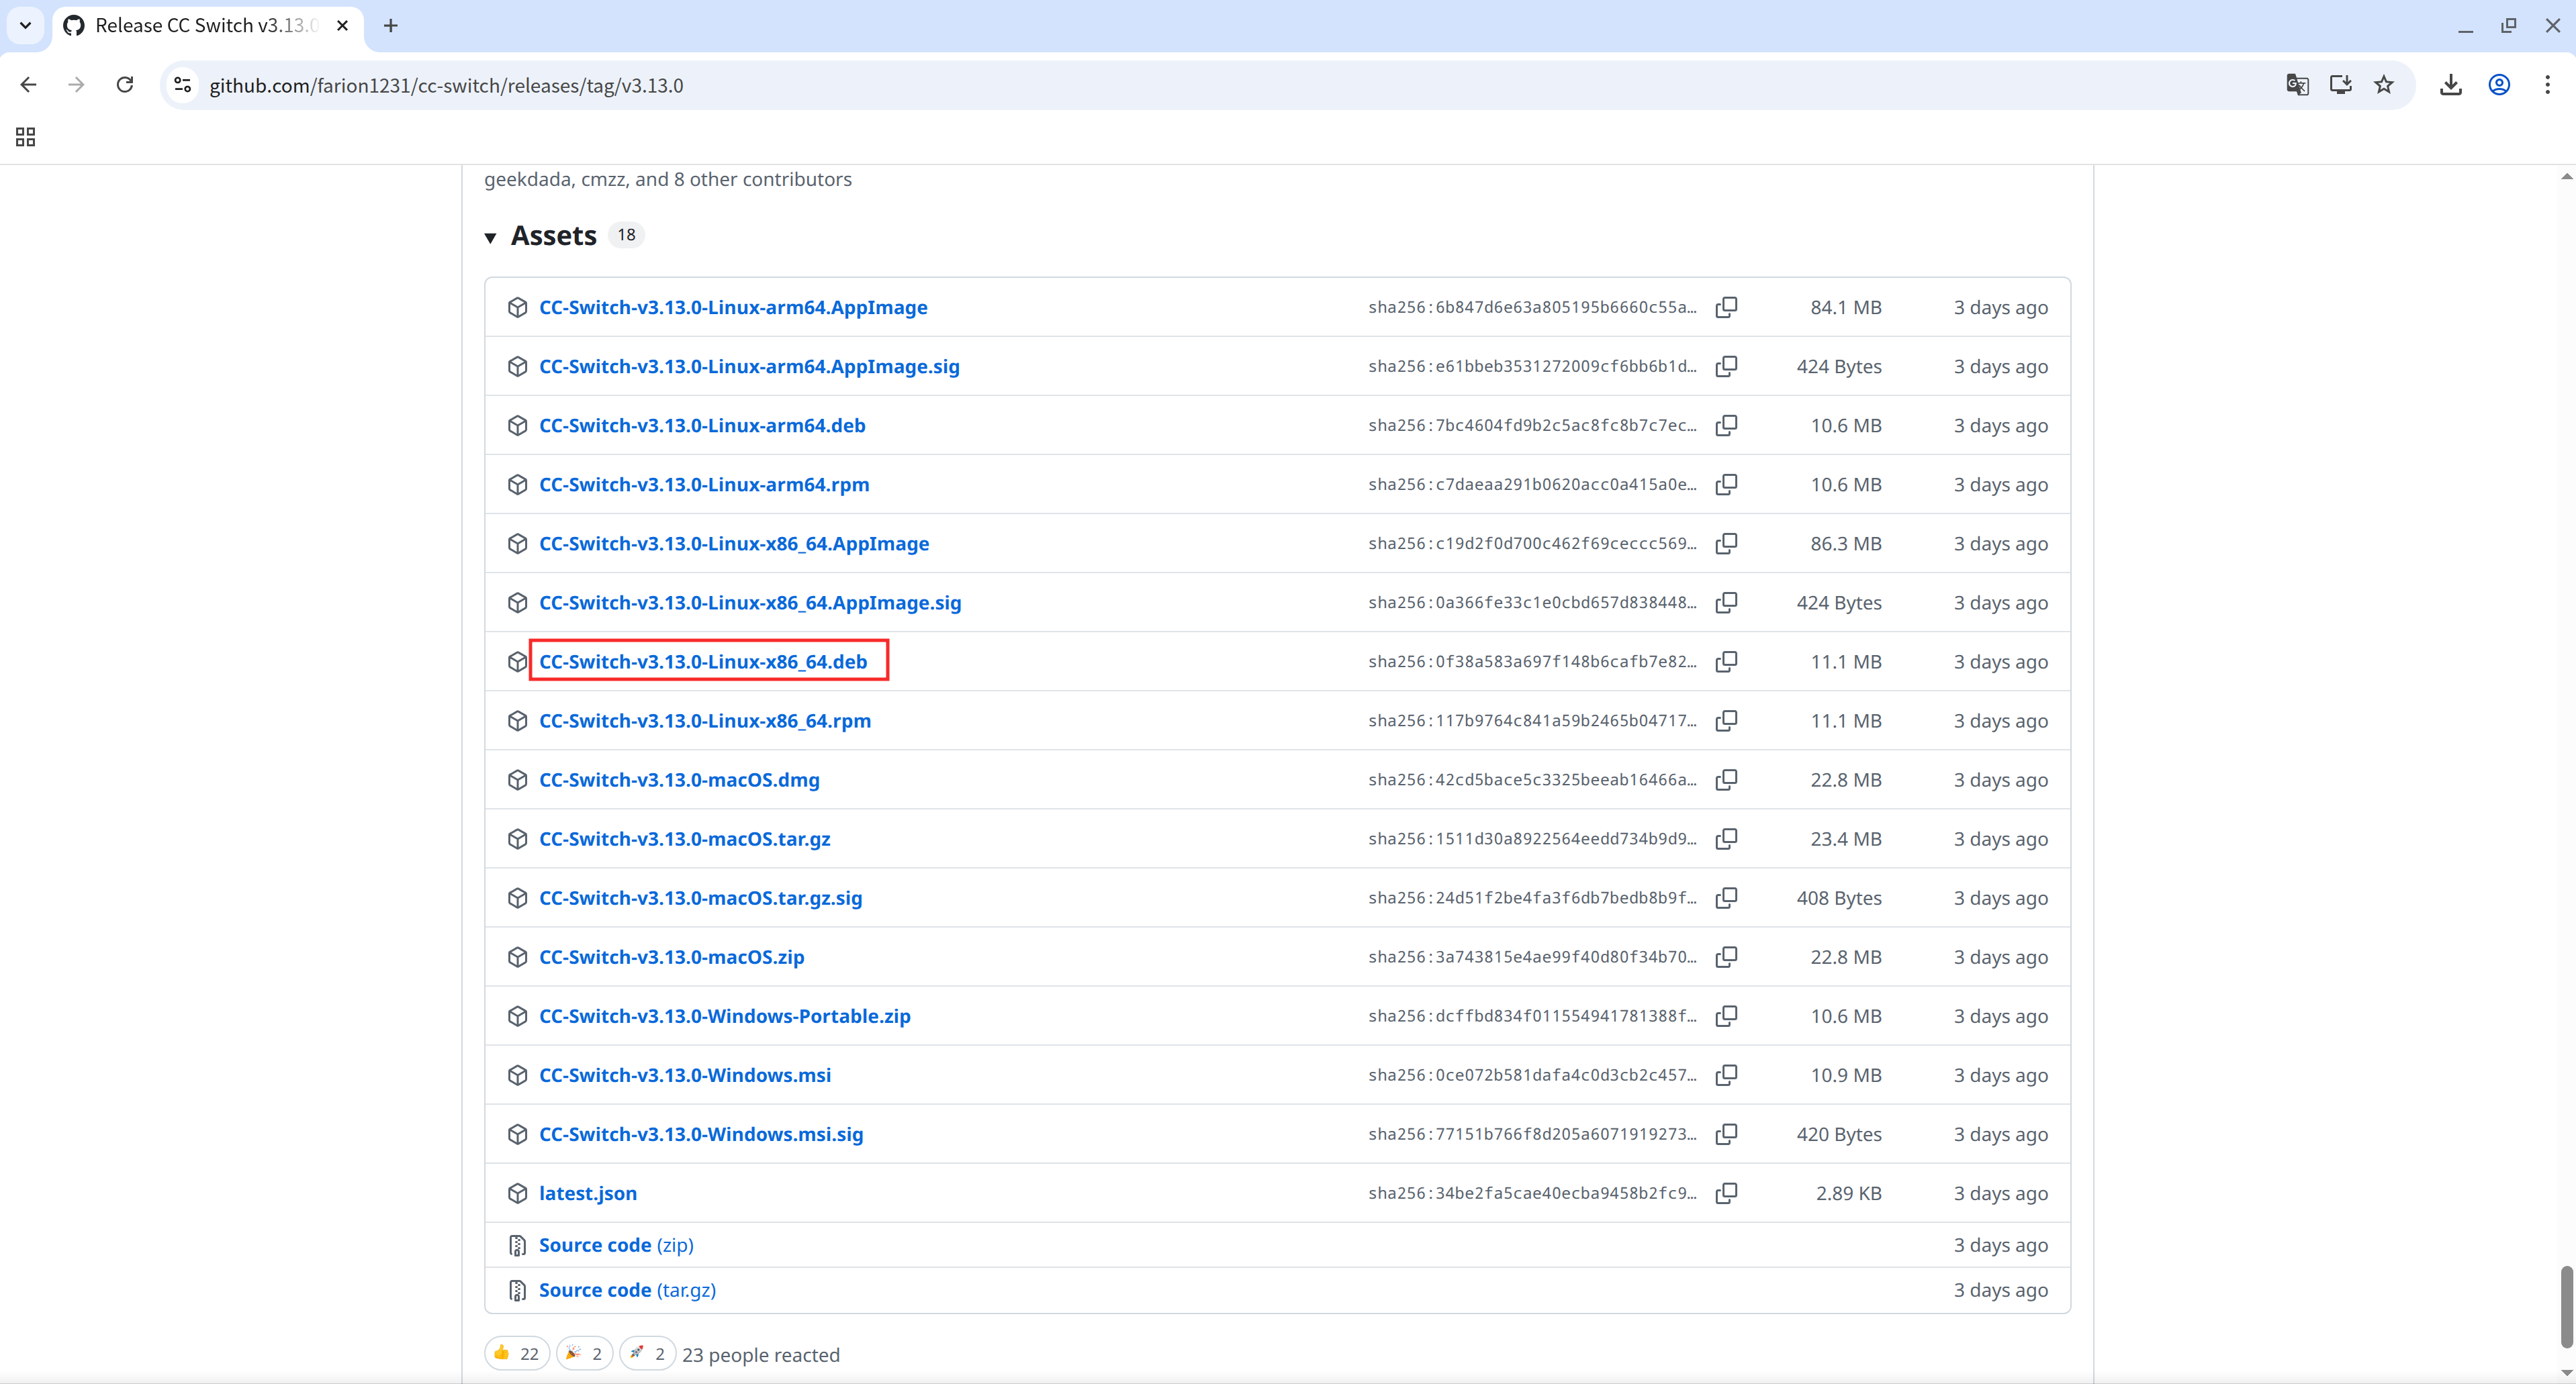The height and width of the screenshot is (1384, 2576).
Task: Toggle the thumbs up reaction
Action: tap(516, 1353)
